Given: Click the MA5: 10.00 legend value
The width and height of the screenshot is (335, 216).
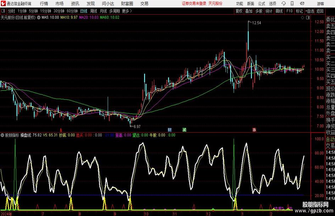Looking at the screenshot, I should point(50,17).
